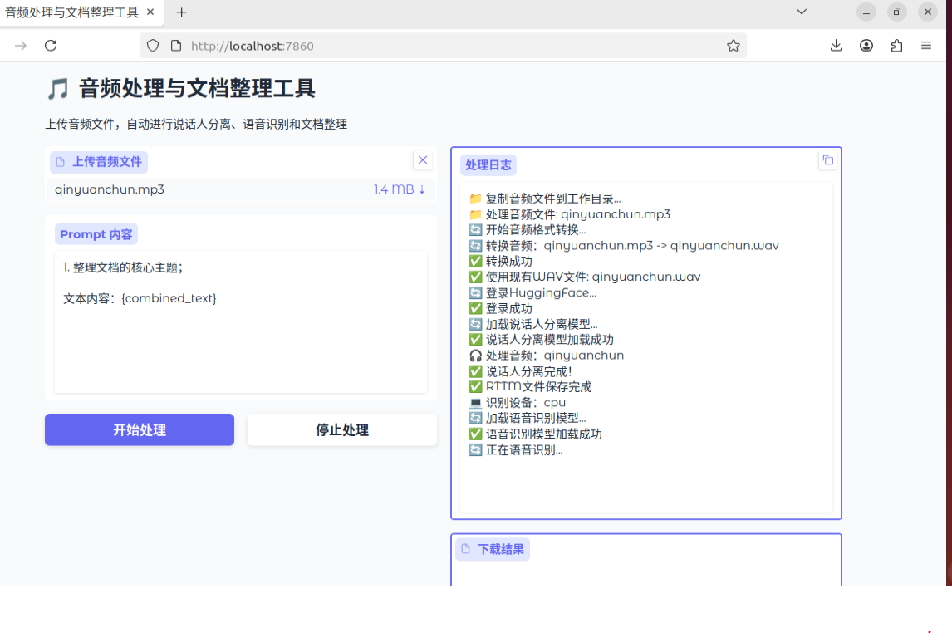Clear the uploaded qinyuanchun.mp3 file
The height and width of the screenshot is (633, 952).
click(x=423, y=159)
